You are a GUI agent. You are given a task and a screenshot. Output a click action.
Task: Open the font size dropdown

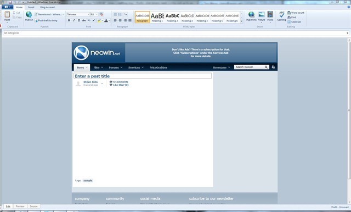pyautogui.click(x=94, y=14)
